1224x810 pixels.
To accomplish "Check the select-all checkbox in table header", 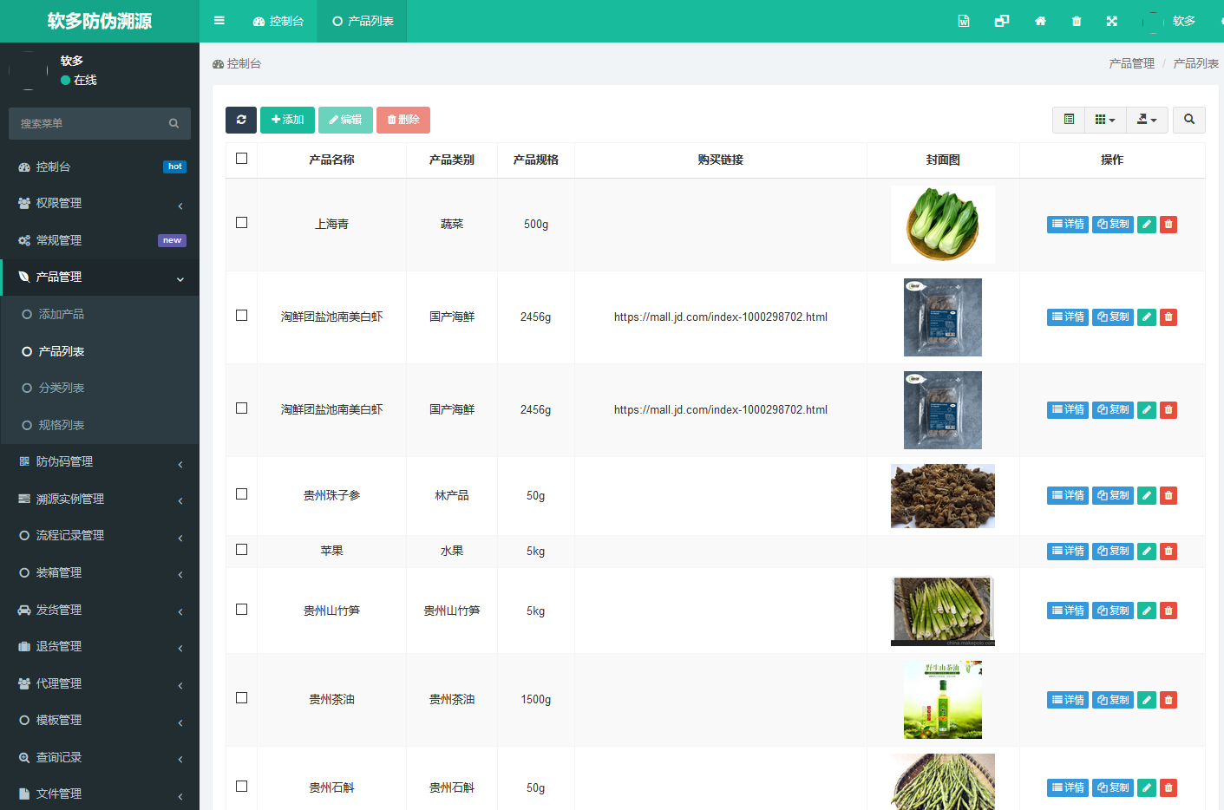I will [x=242, y=159].
